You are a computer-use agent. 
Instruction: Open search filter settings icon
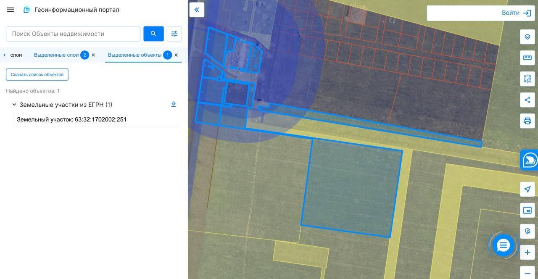[174, 34]
